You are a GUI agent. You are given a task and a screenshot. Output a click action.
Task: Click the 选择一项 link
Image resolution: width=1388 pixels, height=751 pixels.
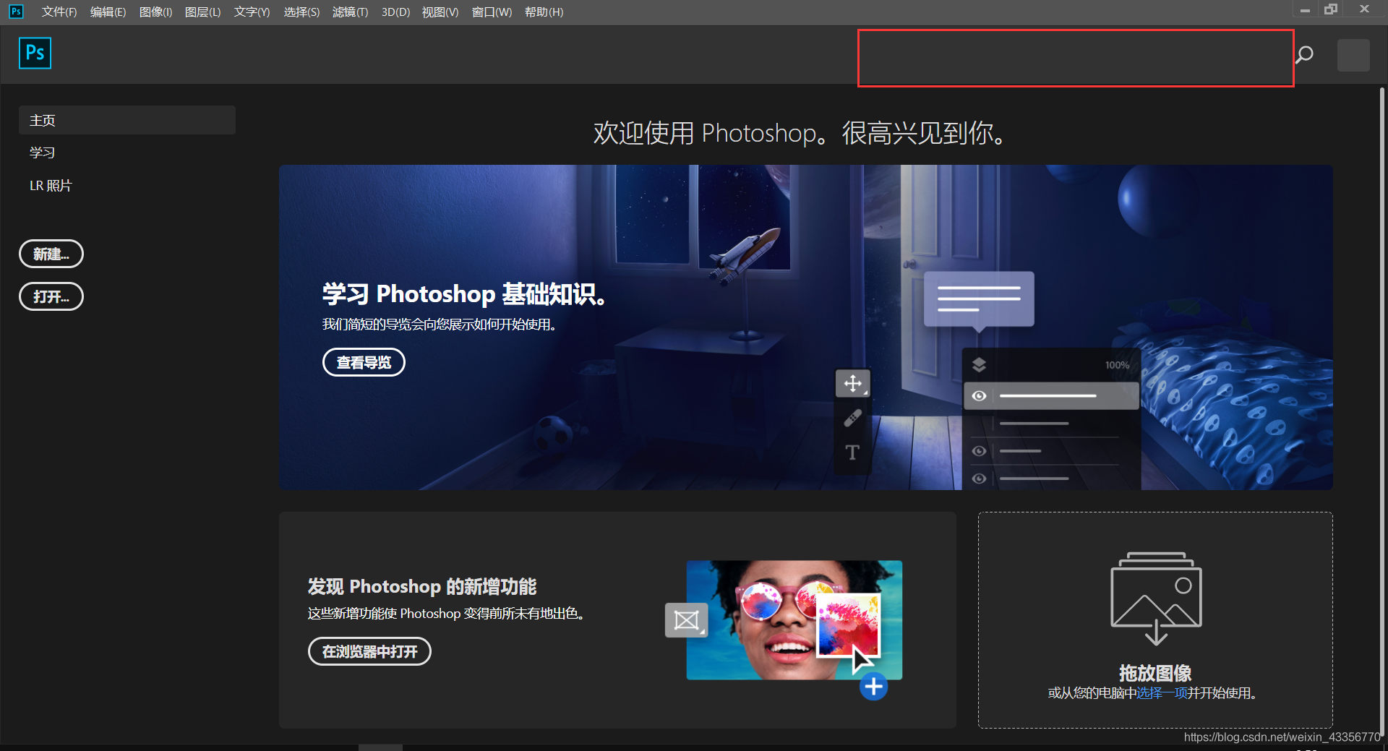coord(1162,693)
